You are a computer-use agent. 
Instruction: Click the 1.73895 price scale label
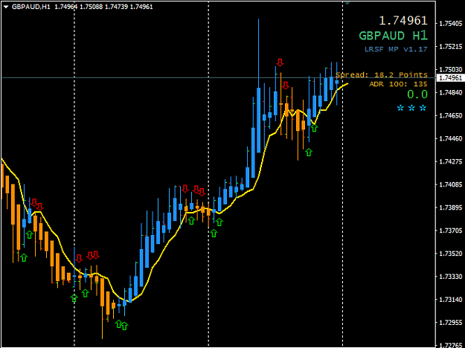pos(450,207)
